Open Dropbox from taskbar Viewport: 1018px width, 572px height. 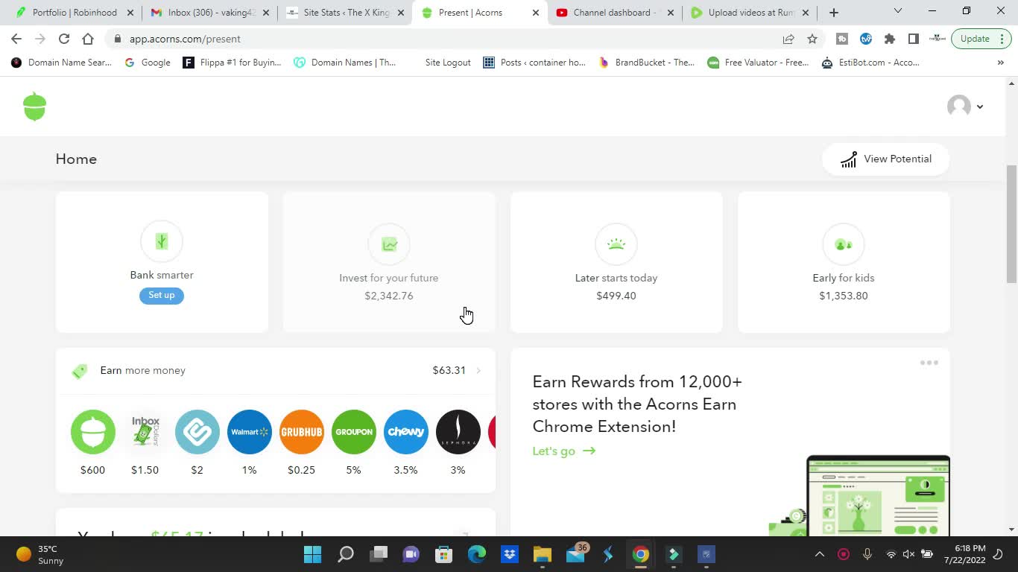pyautogui.click(x=510, y=554)
